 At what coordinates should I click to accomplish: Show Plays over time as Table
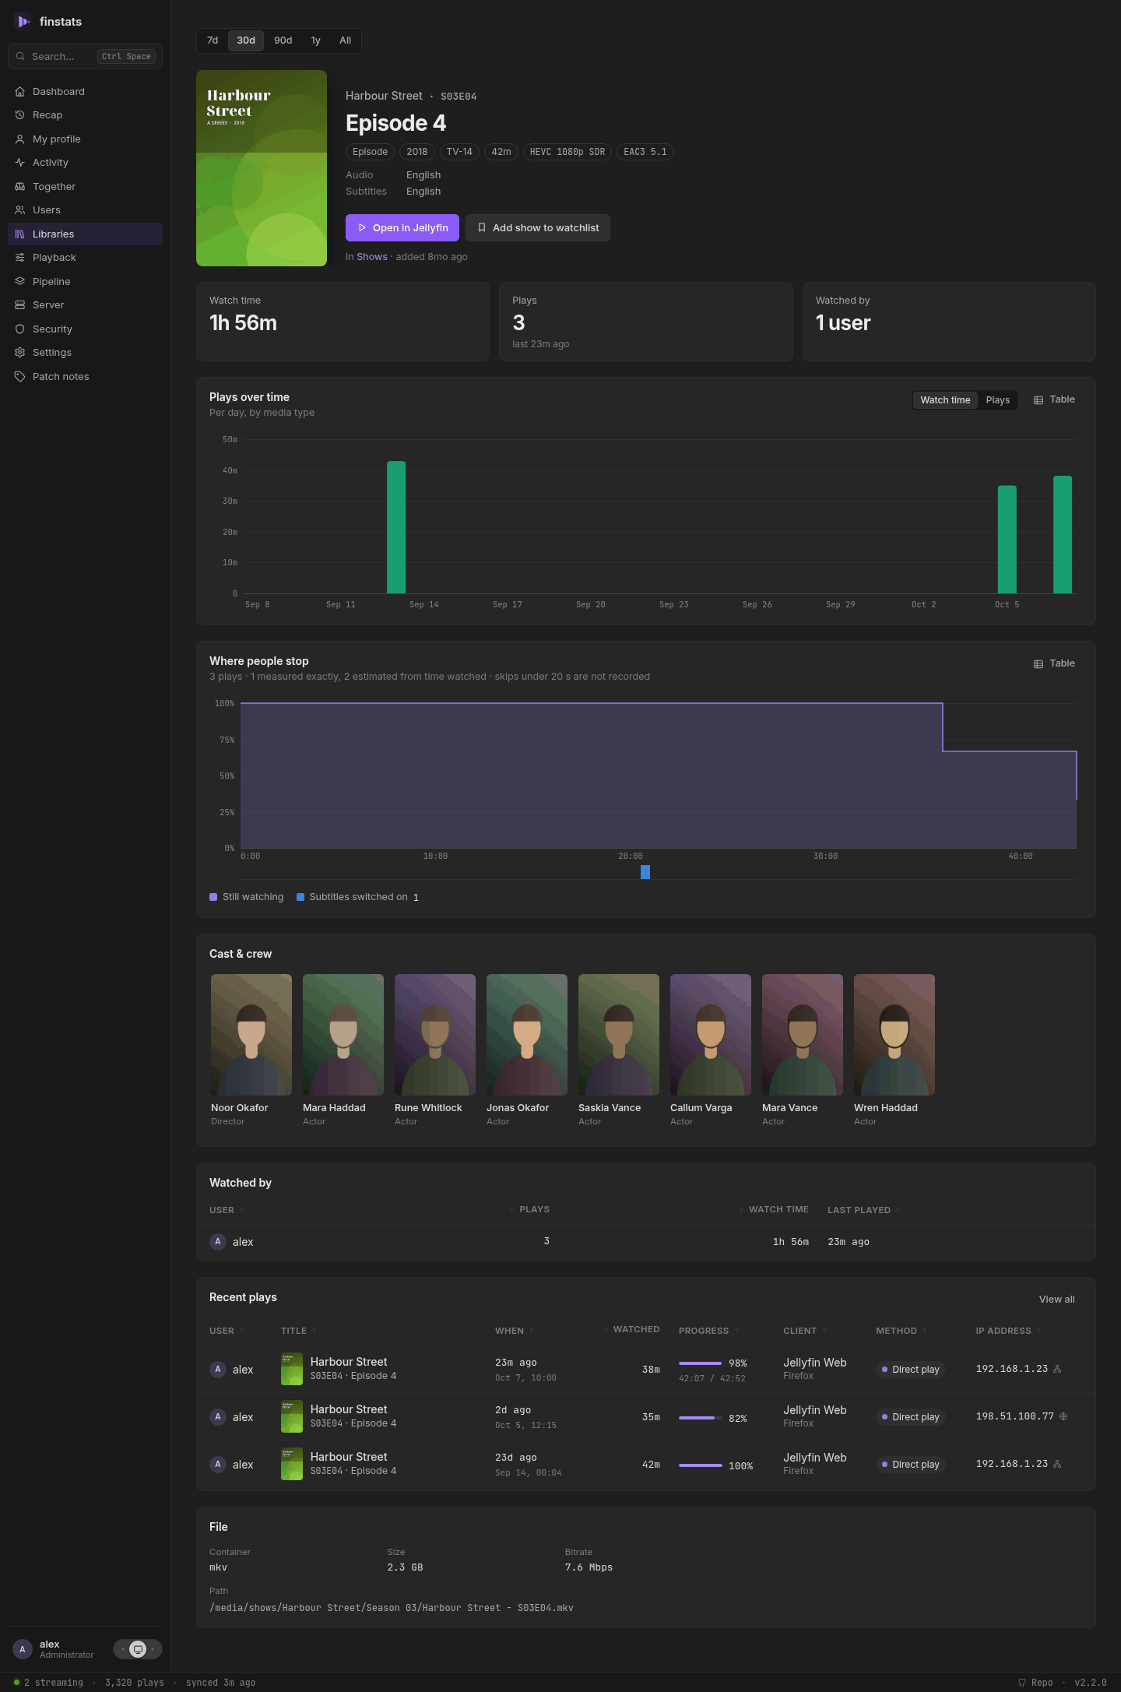(1054, 399)
